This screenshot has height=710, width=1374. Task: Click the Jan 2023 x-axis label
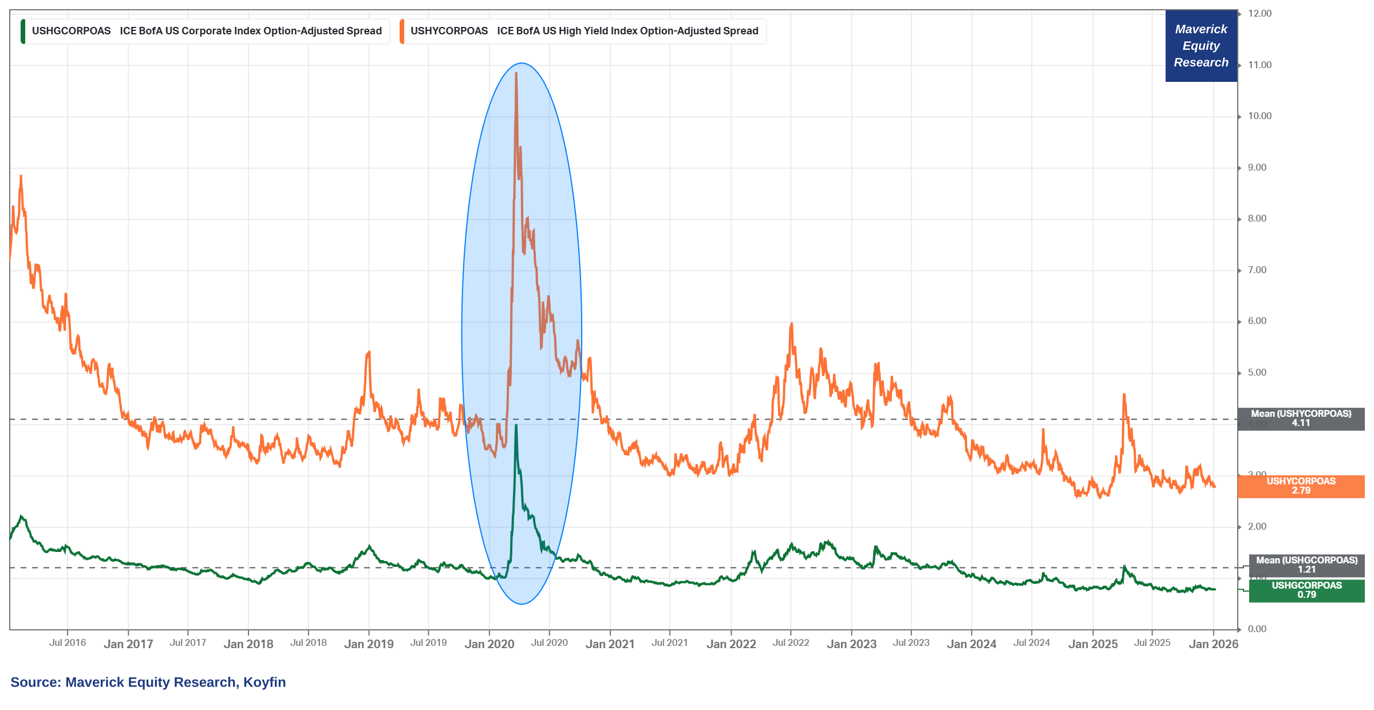pos(851,644)
